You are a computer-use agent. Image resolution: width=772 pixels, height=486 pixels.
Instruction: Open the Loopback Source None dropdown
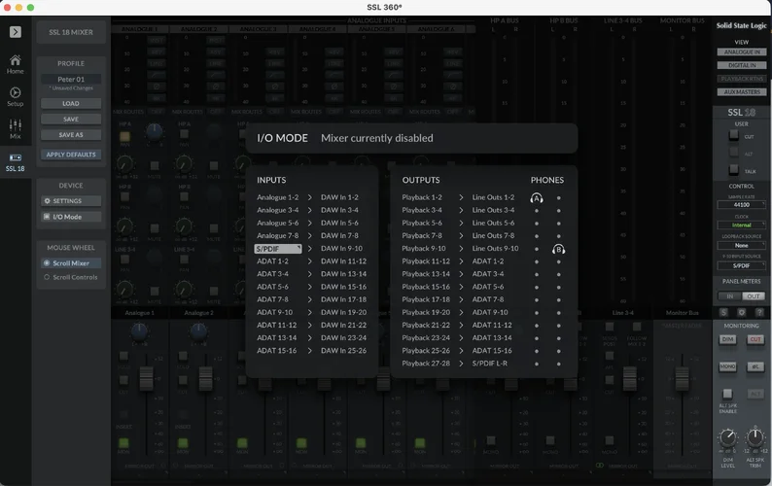click(742, 245)
